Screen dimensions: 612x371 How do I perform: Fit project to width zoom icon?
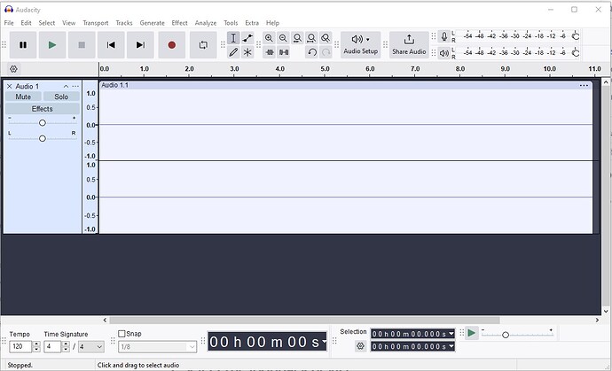coord(311,38)
